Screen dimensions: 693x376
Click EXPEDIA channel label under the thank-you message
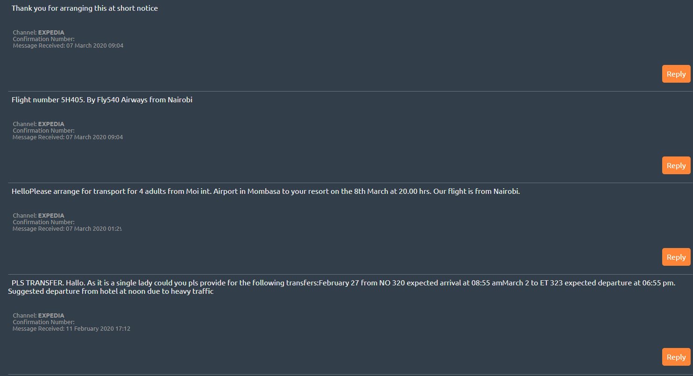[x=51, y=33]
